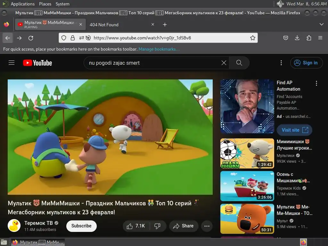Open the autoplay blocked permission icon
The height and width of the screenshot is (246, 328).
[x=88, y=38]
